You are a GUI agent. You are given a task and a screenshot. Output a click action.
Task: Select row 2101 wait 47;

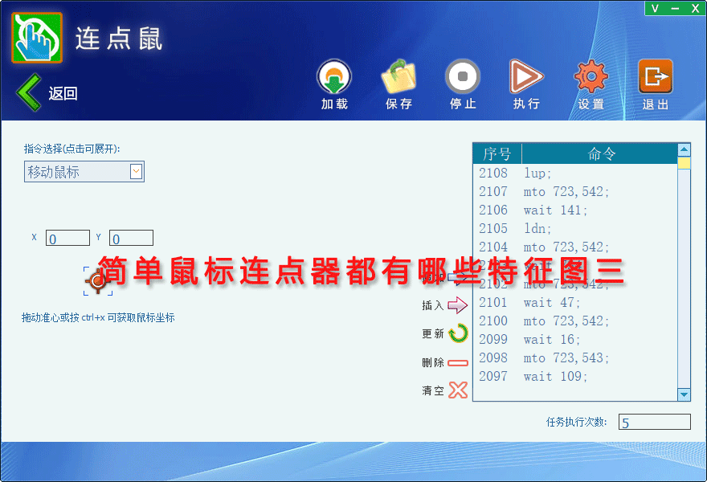(575, 303)
